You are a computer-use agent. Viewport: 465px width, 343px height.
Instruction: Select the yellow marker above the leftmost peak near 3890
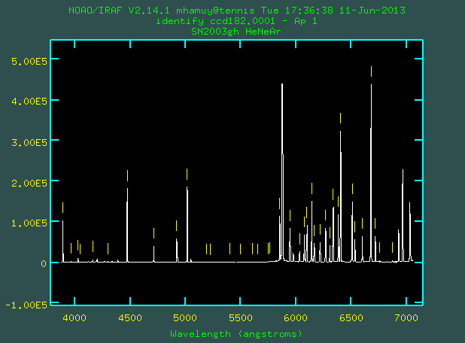(63, 208)
